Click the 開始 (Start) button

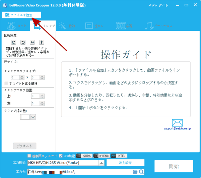coord(174,166)
